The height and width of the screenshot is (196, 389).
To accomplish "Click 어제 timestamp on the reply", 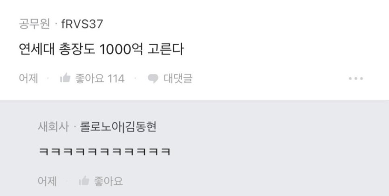I will pos(48,181).
